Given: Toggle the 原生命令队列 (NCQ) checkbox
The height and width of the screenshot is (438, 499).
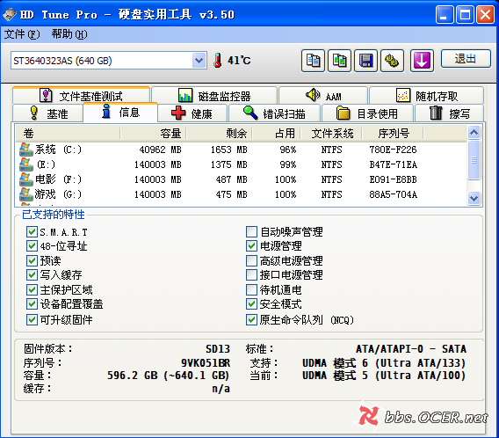Looking at the screenshot, I should click(251, 319).
